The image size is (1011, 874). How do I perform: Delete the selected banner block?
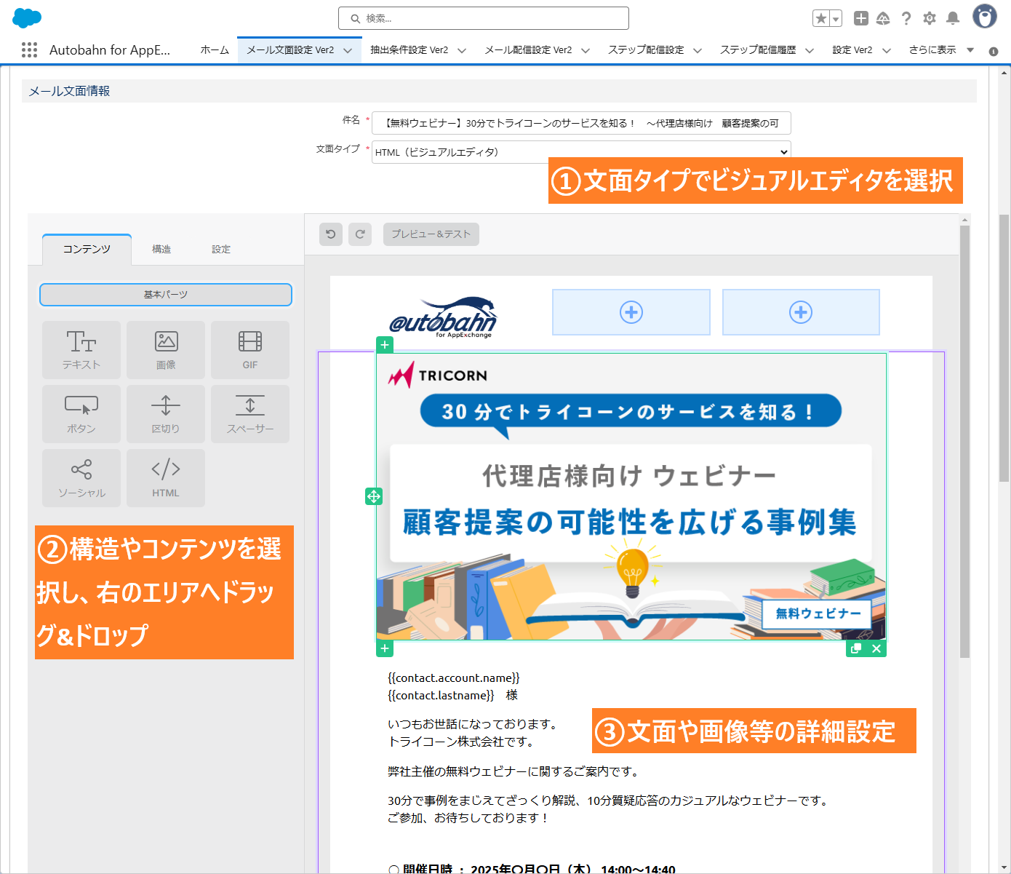[x=876, y=648]
